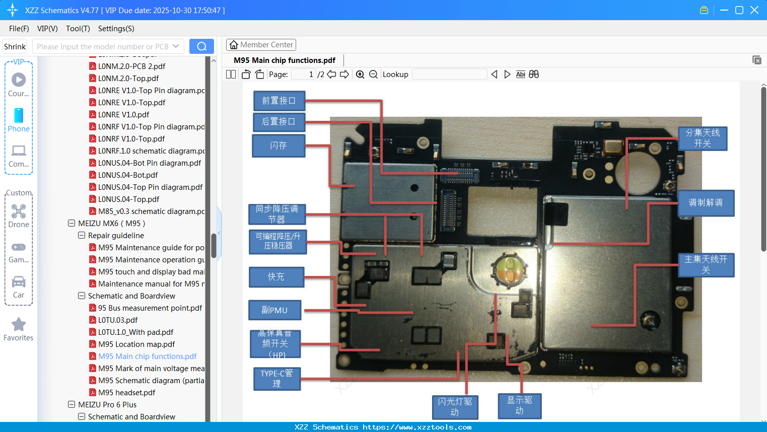Switch to the M95 Main chip functions.pdf tab
Screen dimensions: 767x432
pyautogui.click(x=284, y=60)
